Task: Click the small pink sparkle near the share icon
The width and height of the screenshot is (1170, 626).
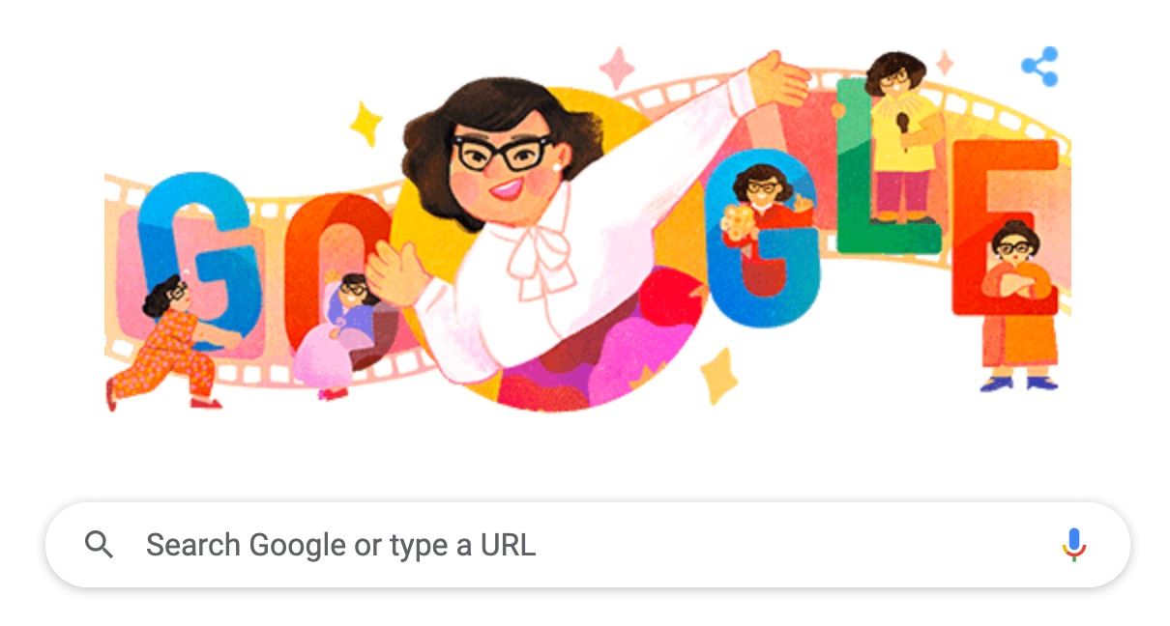Action: coord(945,62)
